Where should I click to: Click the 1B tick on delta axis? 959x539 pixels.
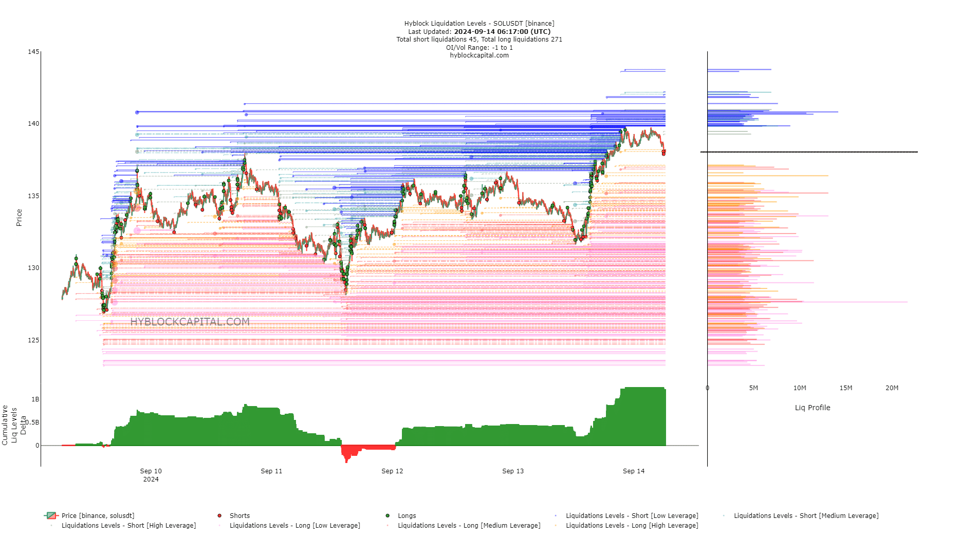tap(35, 399)
